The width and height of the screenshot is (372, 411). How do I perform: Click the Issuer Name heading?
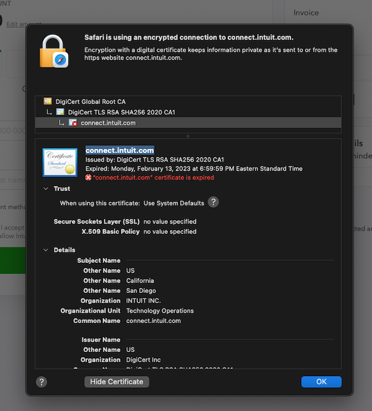[101, 340]
